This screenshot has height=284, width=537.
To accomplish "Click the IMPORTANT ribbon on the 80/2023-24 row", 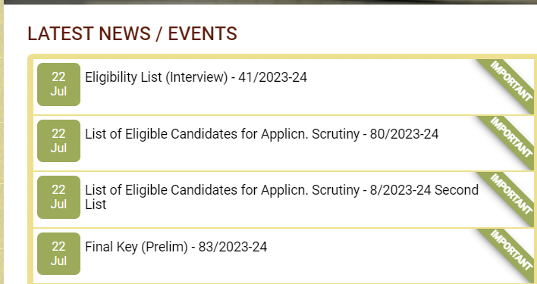I will tap(510, 139).
